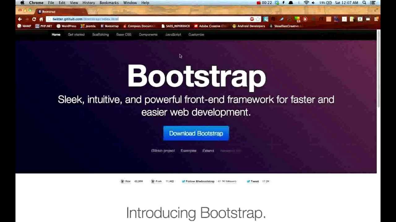This screenshot has width=396, height=222.
Task: Click the battery 59% indicator
Action: tap(325, 3)
